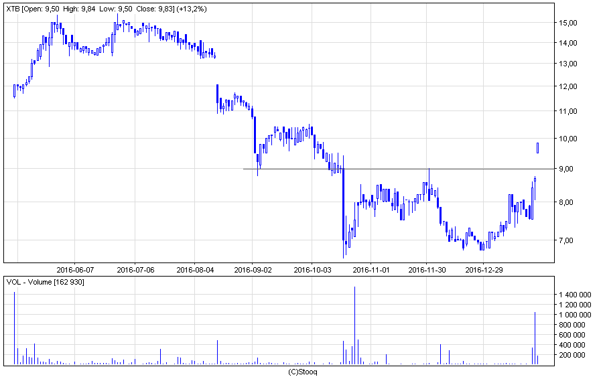The image size is (603, 377).
Task: Click the 1 000 000 volume axis label
Action: pos(575,315)
